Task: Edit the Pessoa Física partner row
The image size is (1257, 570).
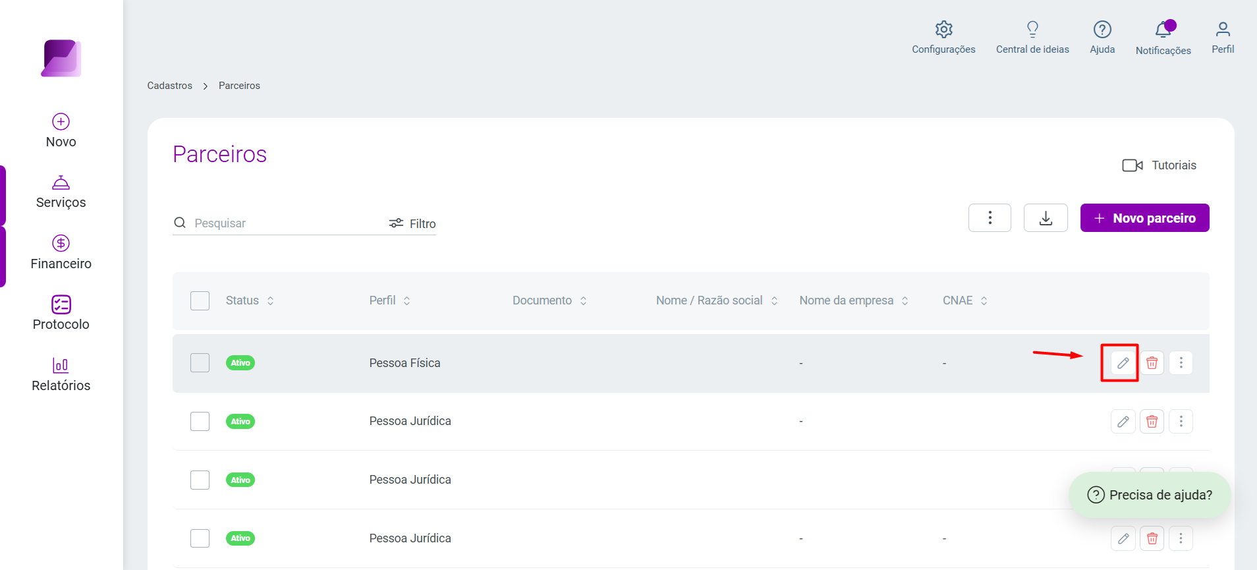Action: (1123, 363)
